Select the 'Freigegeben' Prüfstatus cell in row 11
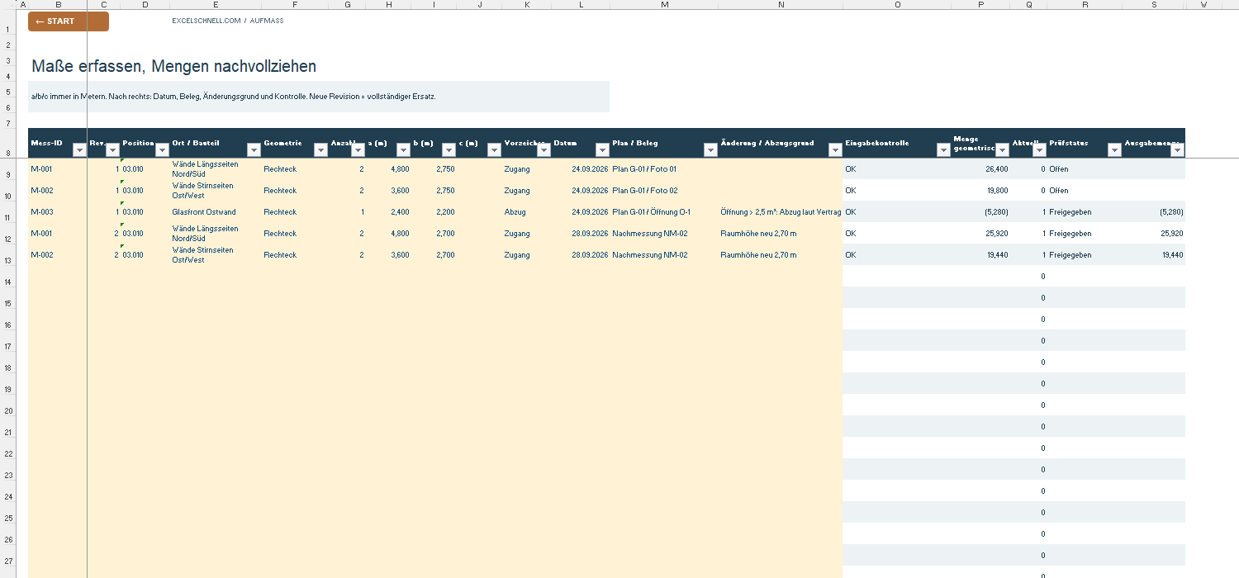The height and width of the screenshot is (578, 1239). [1085, 212]
